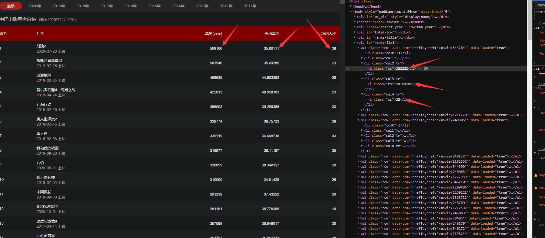Switch to the 2020年 tab
545x238 pixels.
pyautogui.click(x=35, y=6)
